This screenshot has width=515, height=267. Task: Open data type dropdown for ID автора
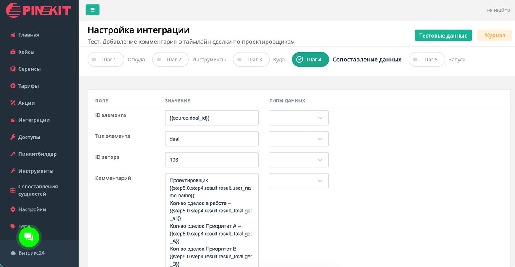coord(299,160)
